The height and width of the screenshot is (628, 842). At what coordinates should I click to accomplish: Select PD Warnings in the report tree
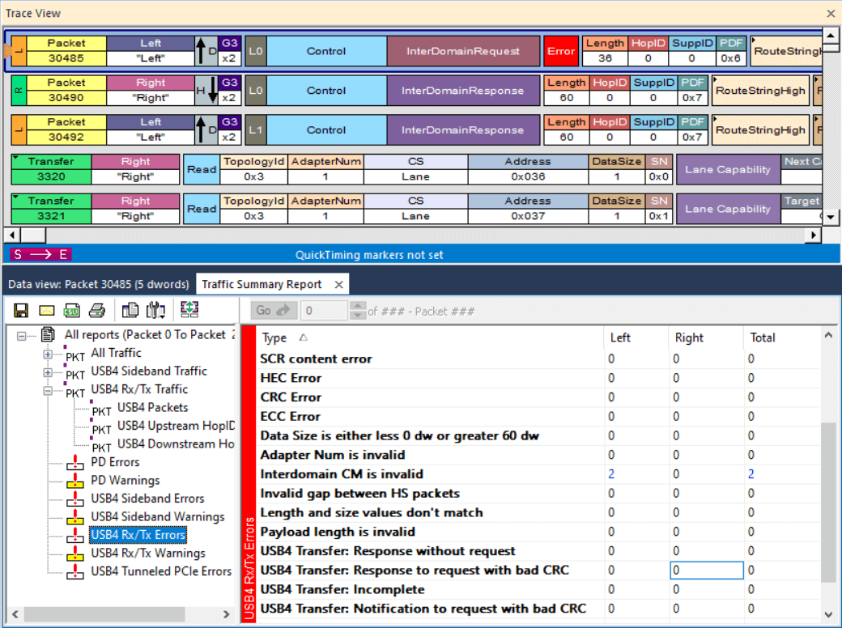pyautogui.click(x=126, y=481)
